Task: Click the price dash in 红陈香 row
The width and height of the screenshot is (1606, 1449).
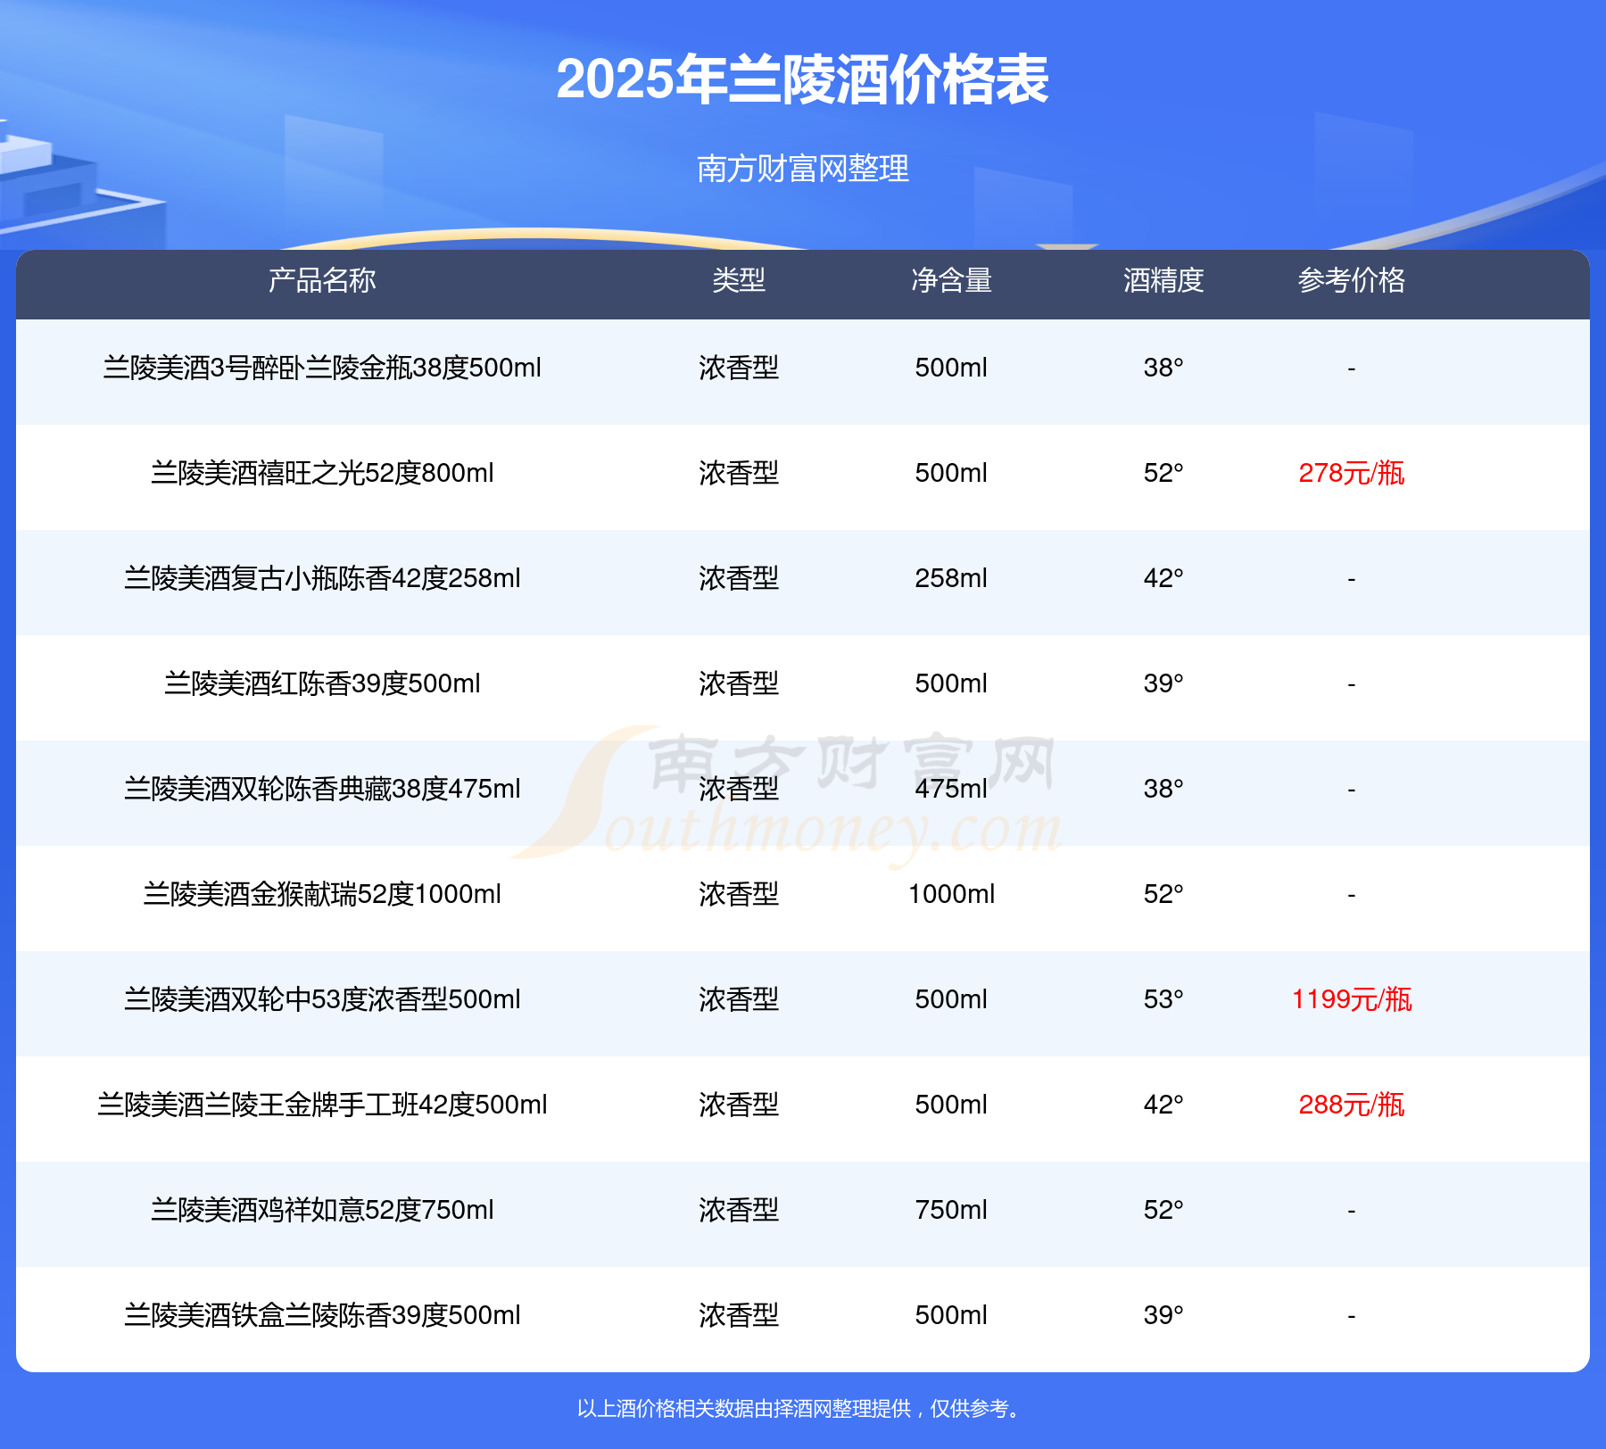Action: (1352, 683)
